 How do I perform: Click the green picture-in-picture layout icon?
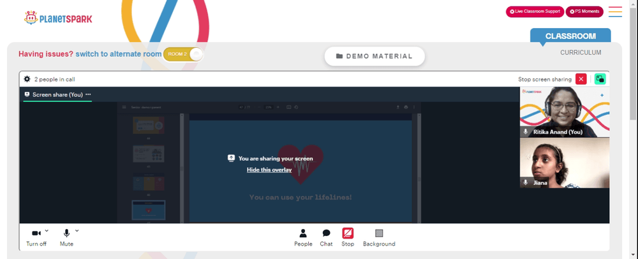click(x=600, y=79)
